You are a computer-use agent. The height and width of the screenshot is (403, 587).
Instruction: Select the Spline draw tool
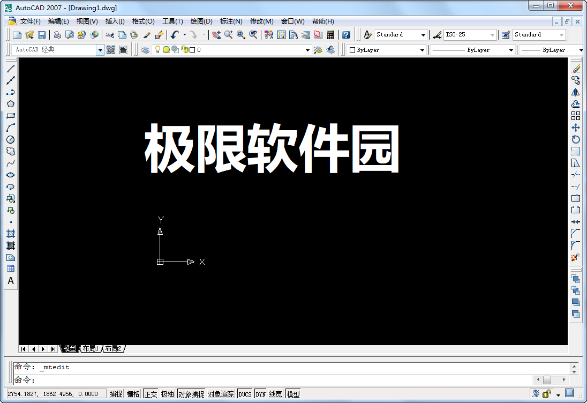pyautogui.click(x=11, y=163)
